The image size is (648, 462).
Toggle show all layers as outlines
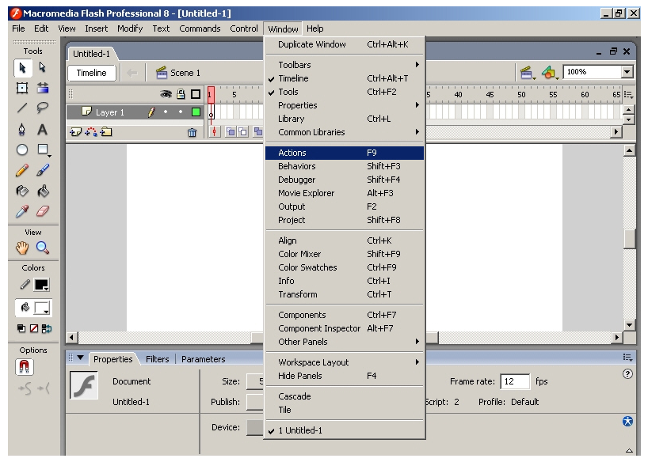point(196,95)
